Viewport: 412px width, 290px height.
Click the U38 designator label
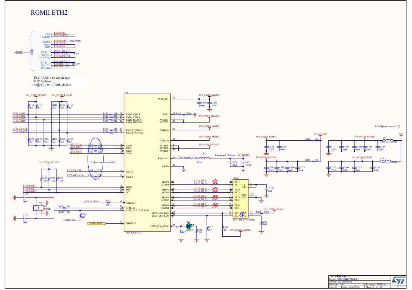(126, 93)
